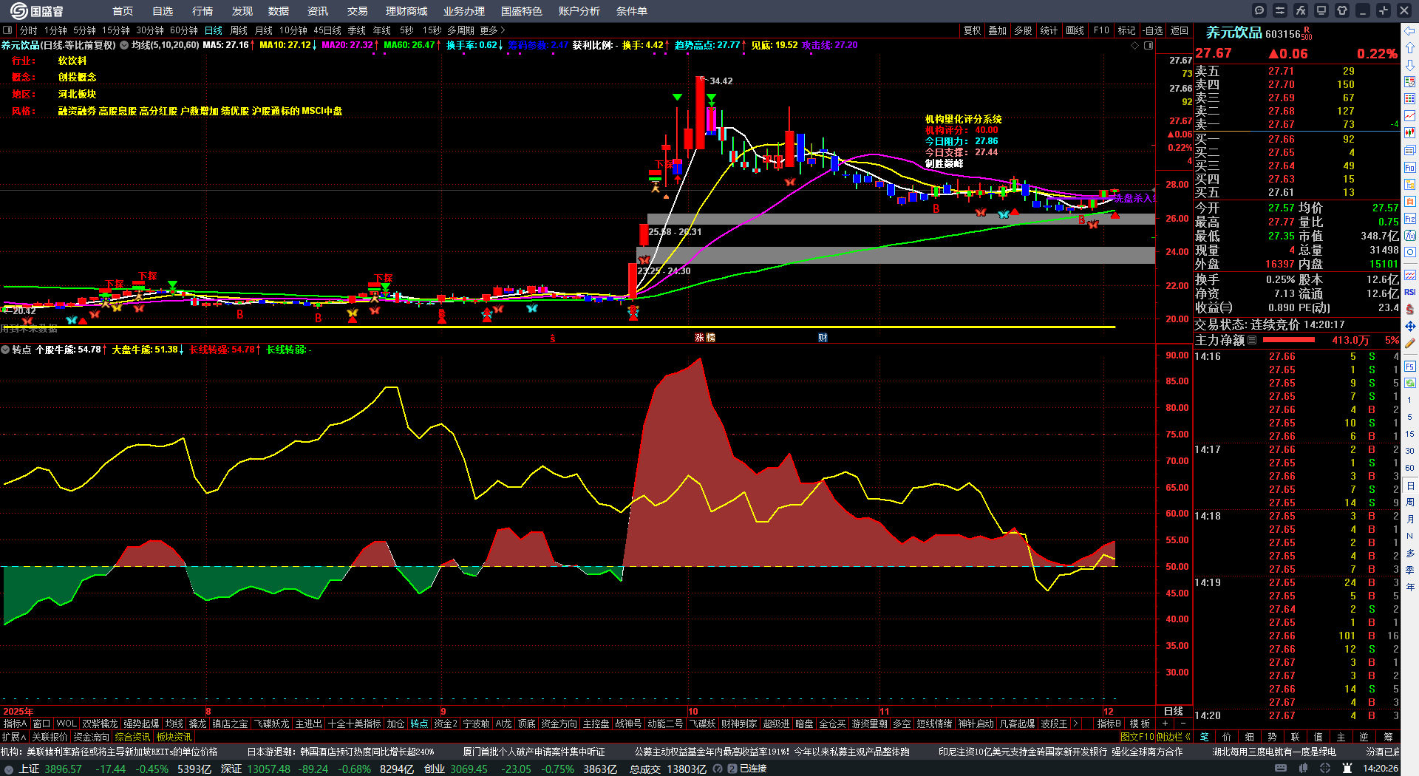Select the 飞碟妖龙 indicator button
The width and height of the screenshot is (1419, 776).
click(271, 724)
